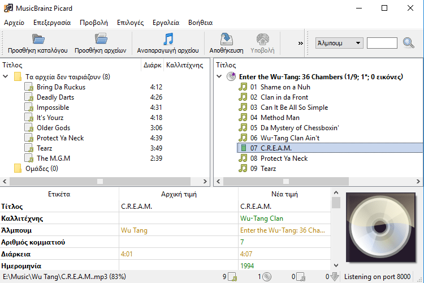Open the Βοήθεια menu
Screen dimensions: 424x283
[200, 23]
